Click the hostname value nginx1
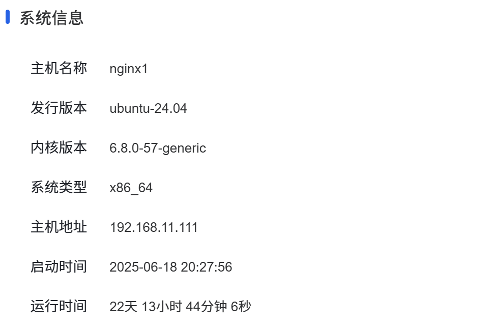Screen dimensions: 496x327 [128, 69]
